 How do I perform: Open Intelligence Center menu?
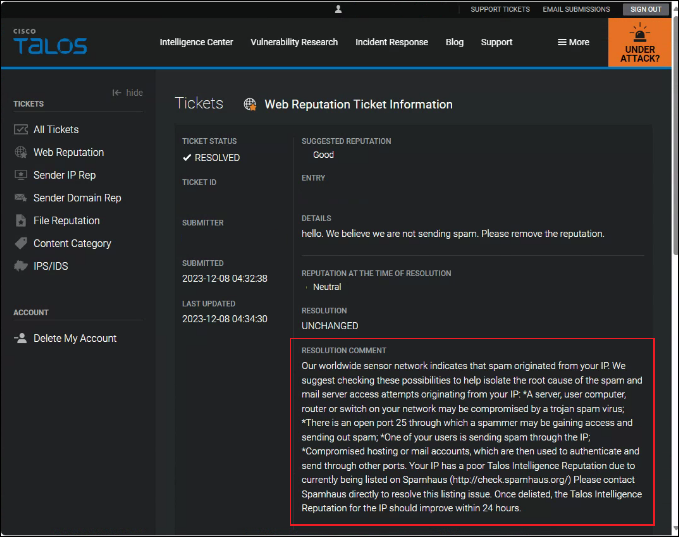[x=196, y=42]
